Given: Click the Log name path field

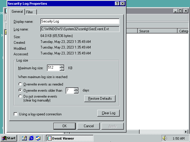Looking at the screenshot, I should coord(80,29).
